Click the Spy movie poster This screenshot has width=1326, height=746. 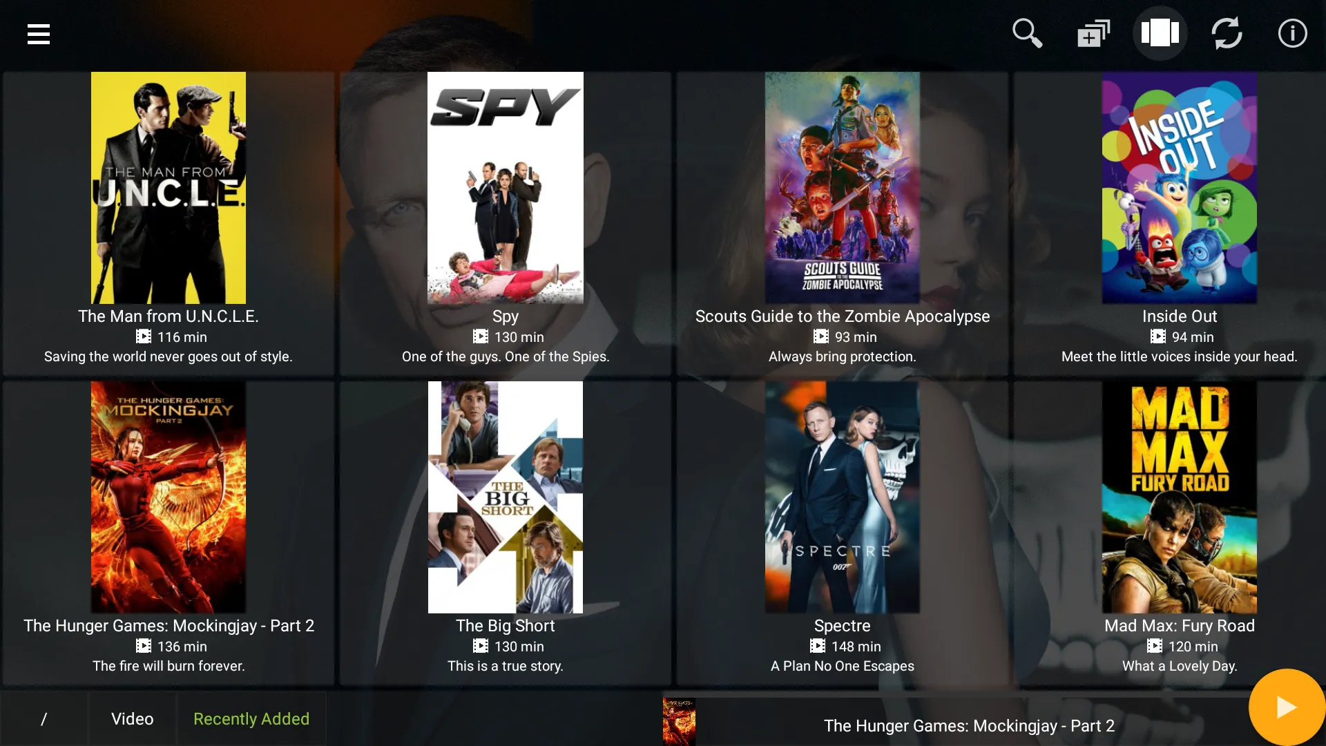505,188
